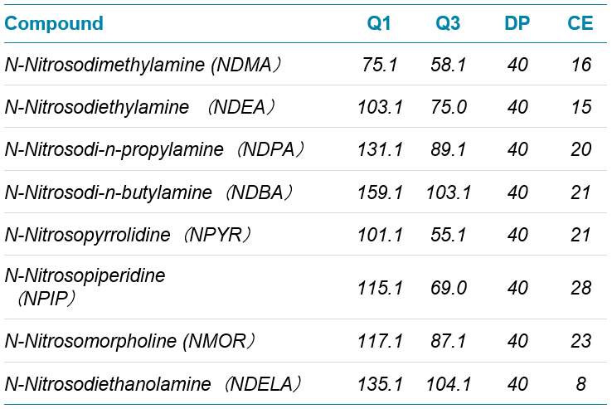Select the N-Nitrosodi-n-propylamine (NDPA) row label
Image resolution: width=612 pixels, height=409 pixels.
pos(154,149)
